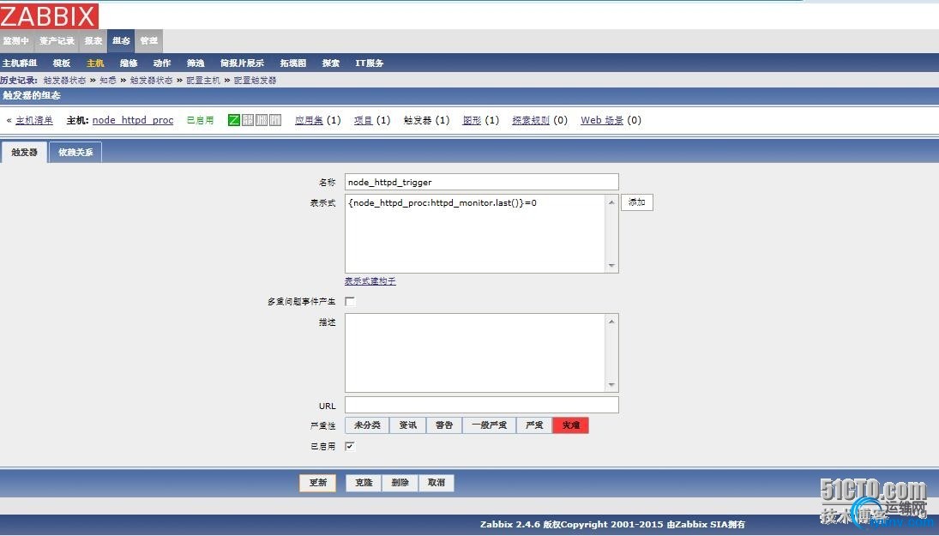Viewport: 939px width, 536px height.
Task: Go to highlighted 主机 submenu
Action: pos(95,63)
